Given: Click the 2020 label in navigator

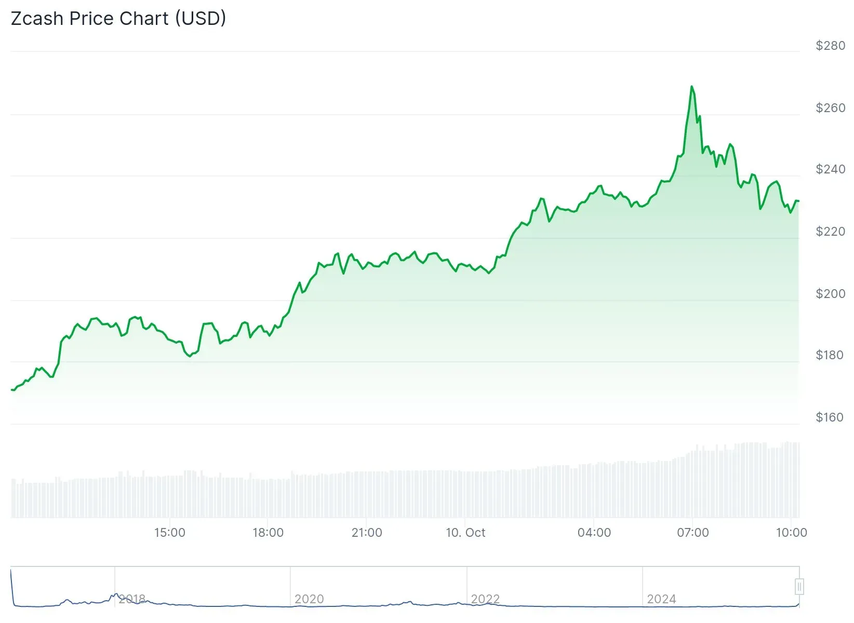Looking at the screenshot, I should click(x=309, y=599).
